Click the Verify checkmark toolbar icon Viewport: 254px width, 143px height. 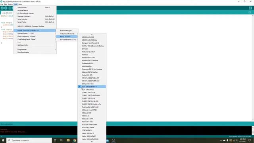[x=2, y=8]
